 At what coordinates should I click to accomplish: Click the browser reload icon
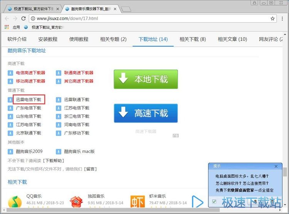coord(24,19)
